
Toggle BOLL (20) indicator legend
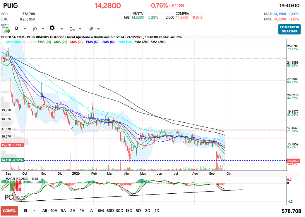point(29,42)
